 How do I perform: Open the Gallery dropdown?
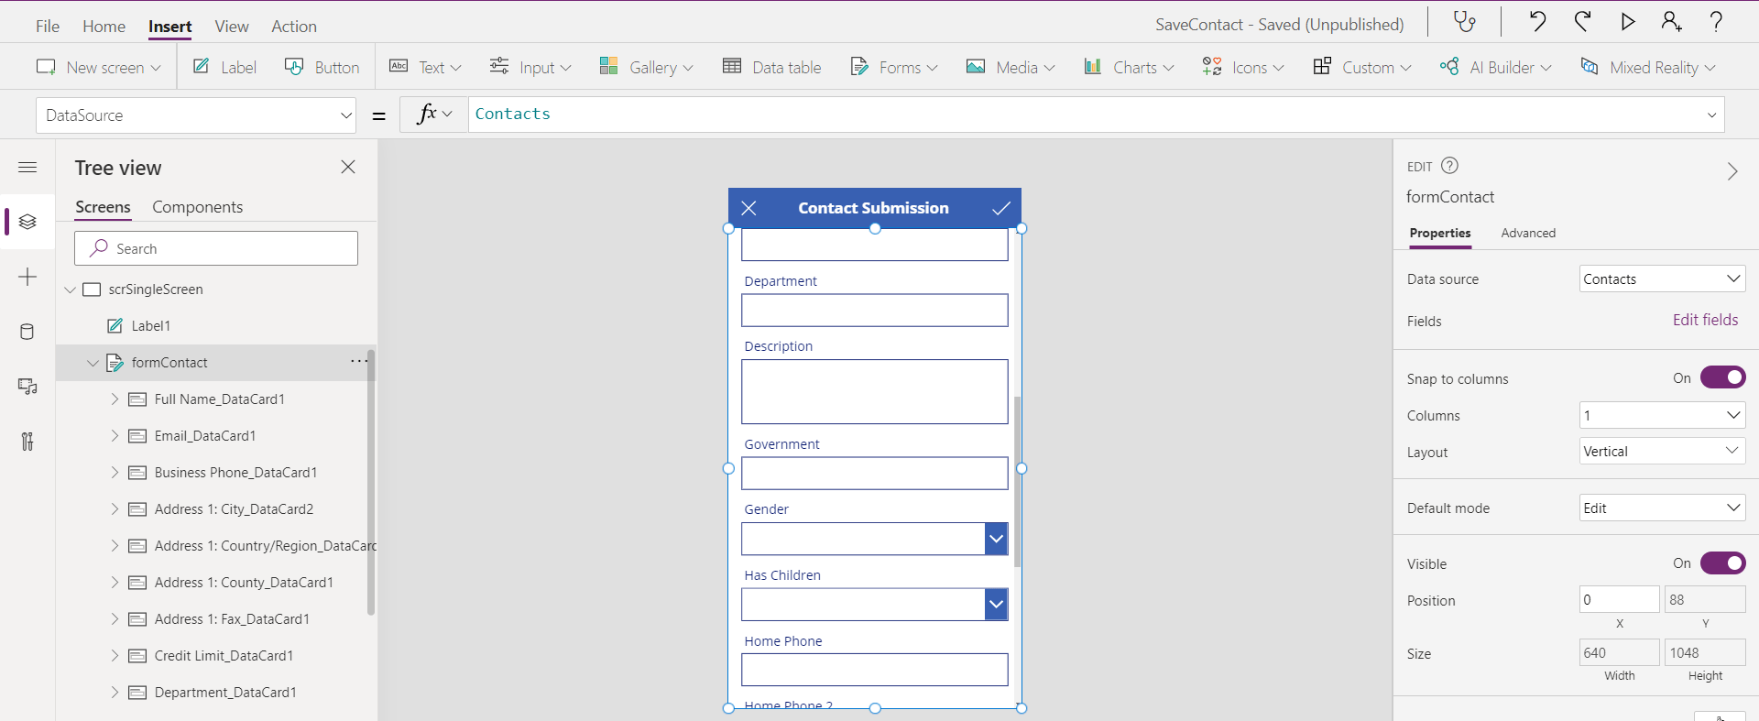click(646, 67)
